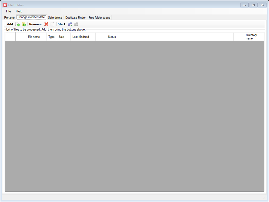Viewport: 269px width, 202px height.
Task: Add a folder using the toolbar icon
Action: pos(24,24)
